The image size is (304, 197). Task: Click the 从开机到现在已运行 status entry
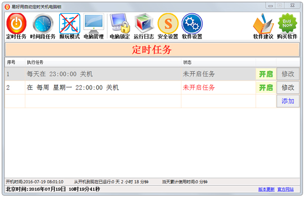[x=111, y=182]
